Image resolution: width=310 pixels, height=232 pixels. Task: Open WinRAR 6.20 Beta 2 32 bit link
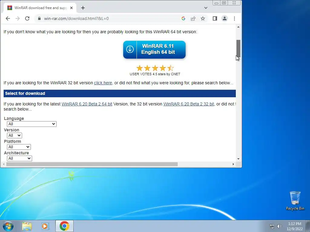click(x=189, y=104)
